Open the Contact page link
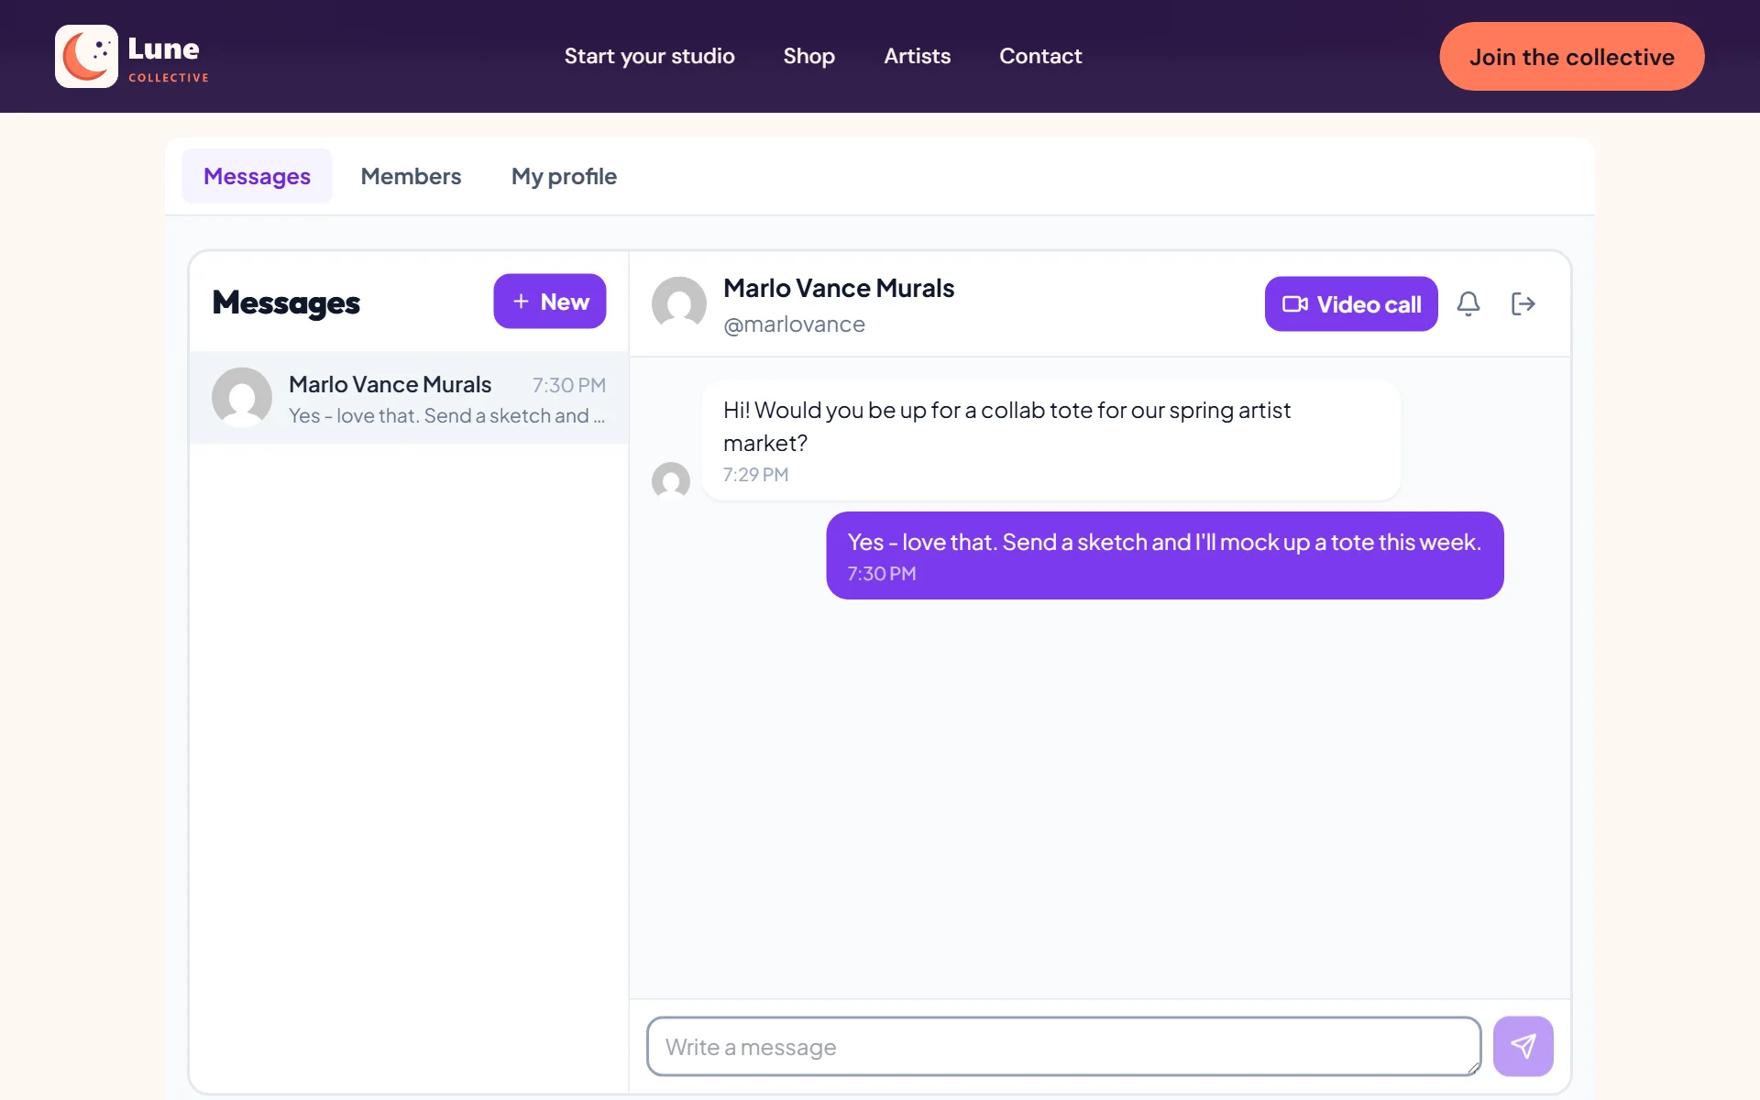The height and width of the screenshot is (1100, 1760). coord(1040,56)
